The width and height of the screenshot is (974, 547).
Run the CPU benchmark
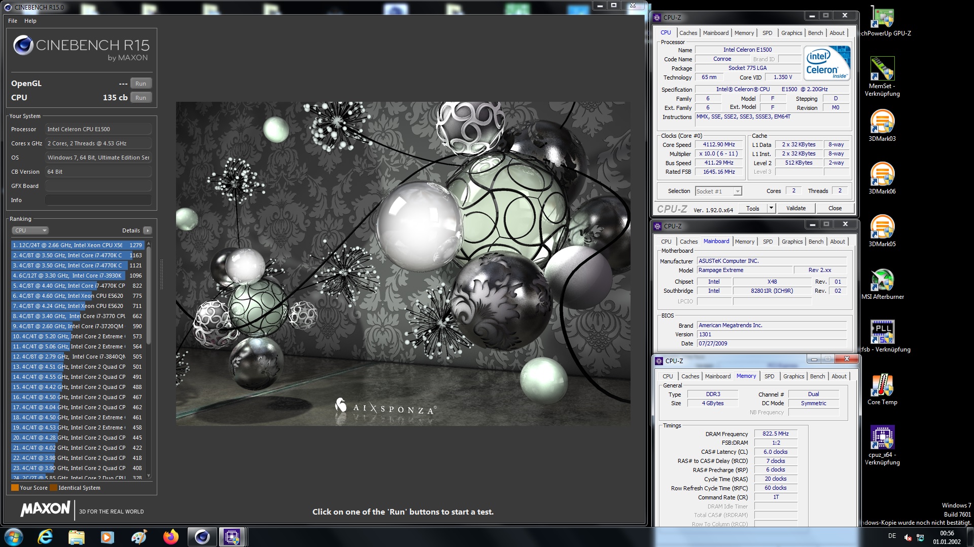click(141, 98)
